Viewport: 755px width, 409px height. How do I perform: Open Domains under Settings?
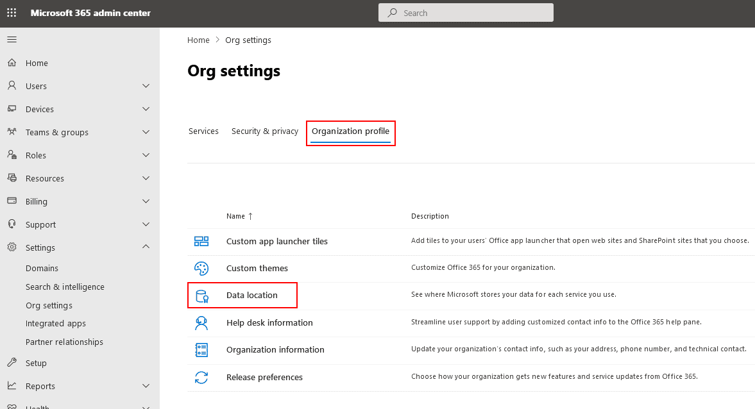(x=42, y=269)
